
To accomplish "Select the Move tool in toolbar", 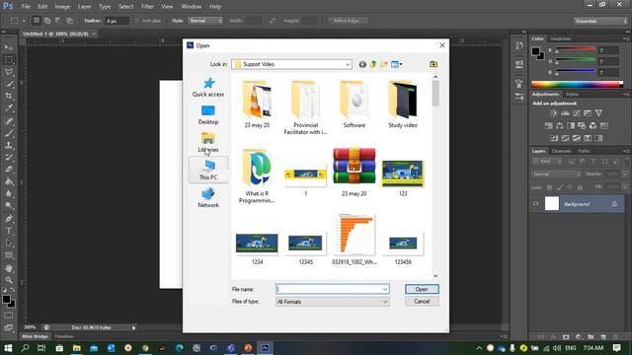I will coord(9,47).
